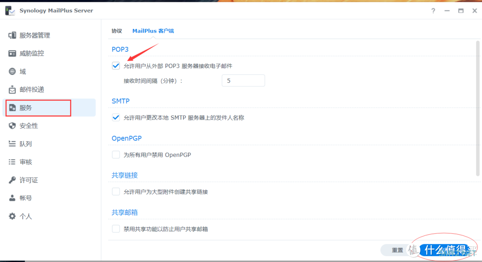This screenshot has height=262, width=482.
Task: Open 服务器管理 in the sidebar
Action: 49,35
